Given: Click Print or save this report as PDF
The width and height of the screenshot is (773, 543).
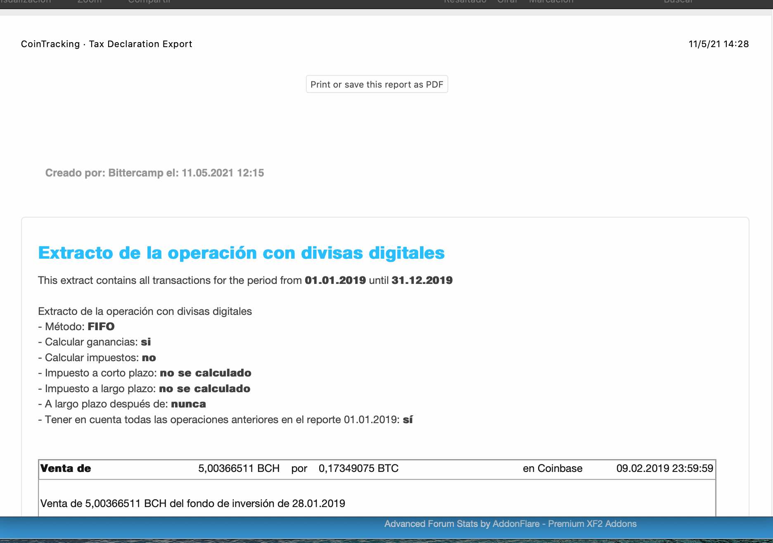Looking at the screenshot, I should (377, 84).
